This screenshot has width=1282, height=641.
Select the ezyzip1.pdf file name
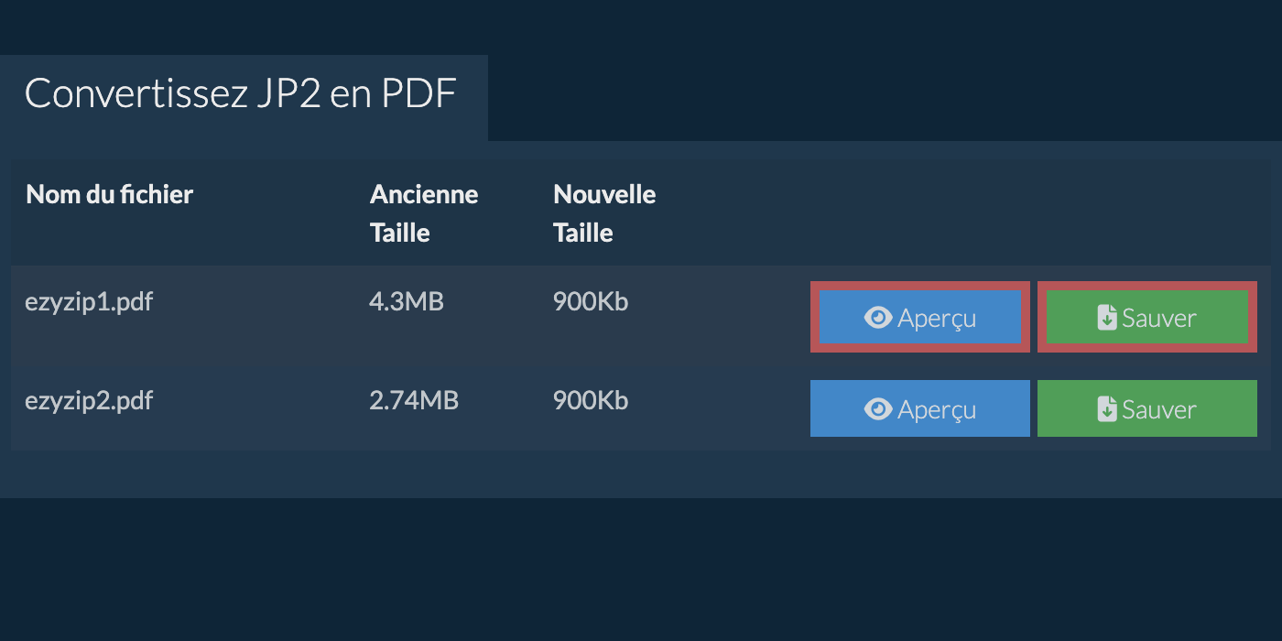point(89,301)
